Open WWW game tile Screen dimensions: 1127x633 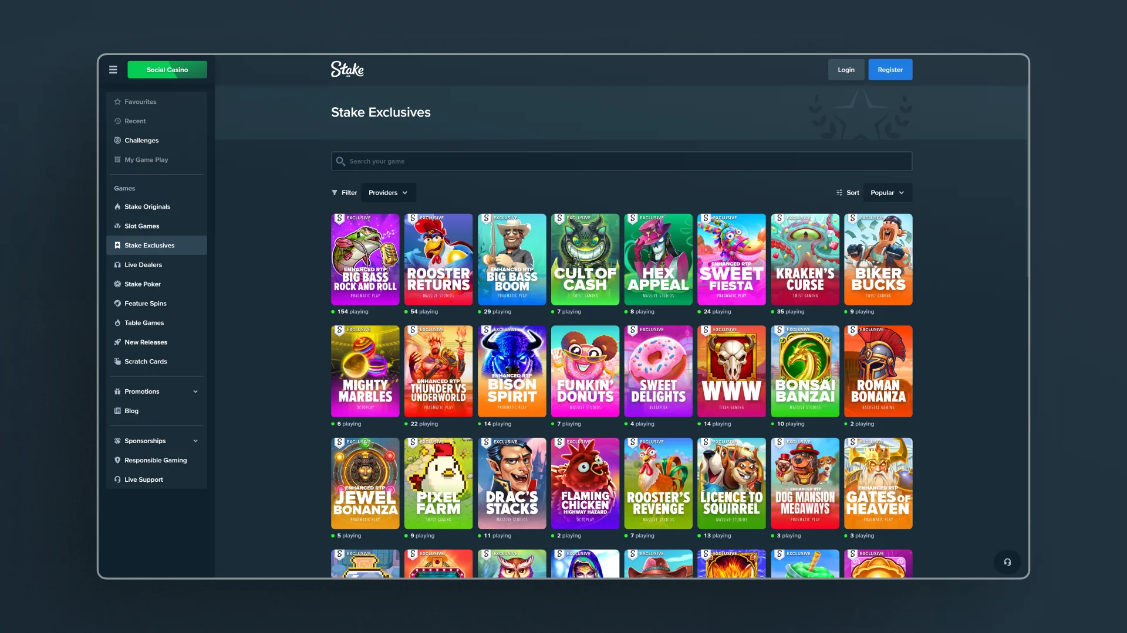pyautogui.click(x=731, y=372)
